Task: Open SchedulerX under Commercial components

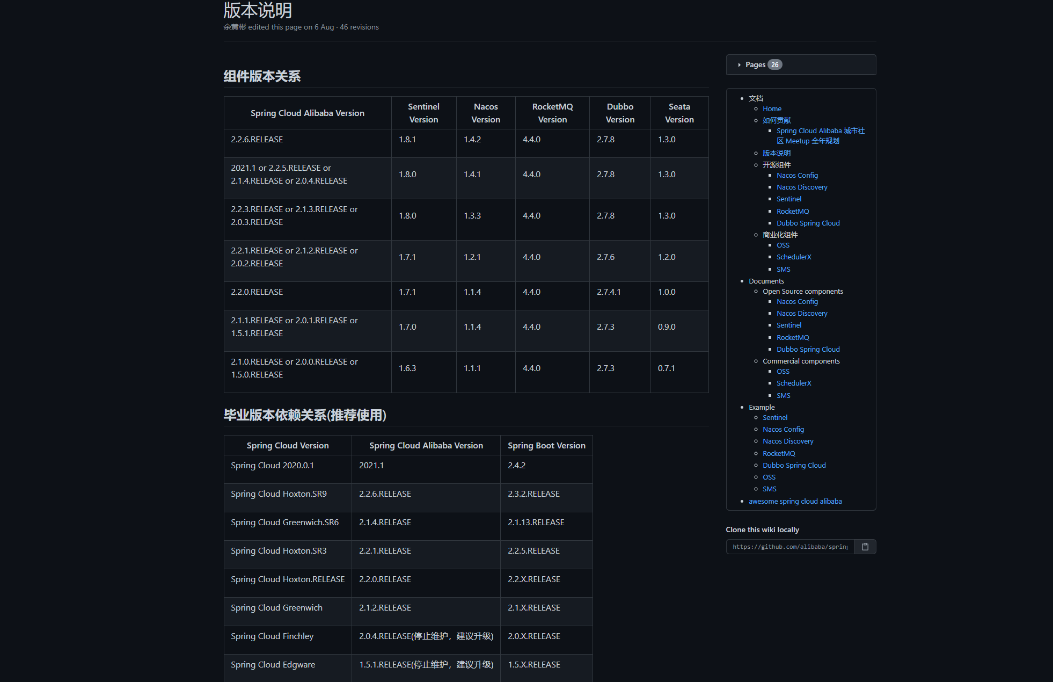Action: 794,383
